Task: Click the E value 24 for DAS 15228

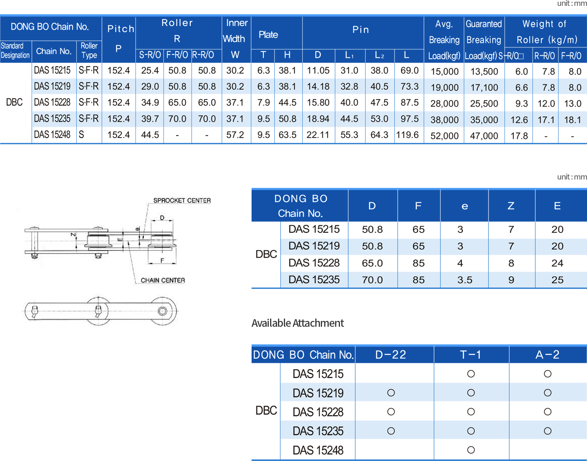Action: (x=557, y=263)
